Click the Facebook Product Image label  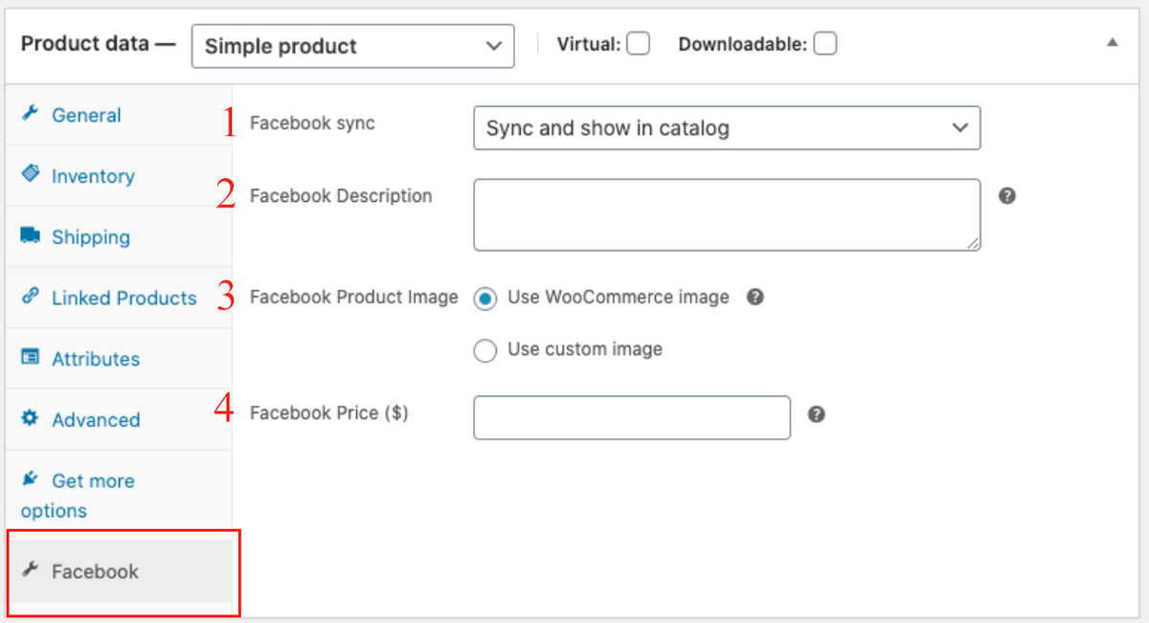tap(354, 297)
